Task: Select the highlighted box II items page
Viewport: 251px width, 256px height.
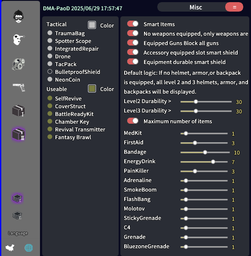Action: click(x=18, y=134)
